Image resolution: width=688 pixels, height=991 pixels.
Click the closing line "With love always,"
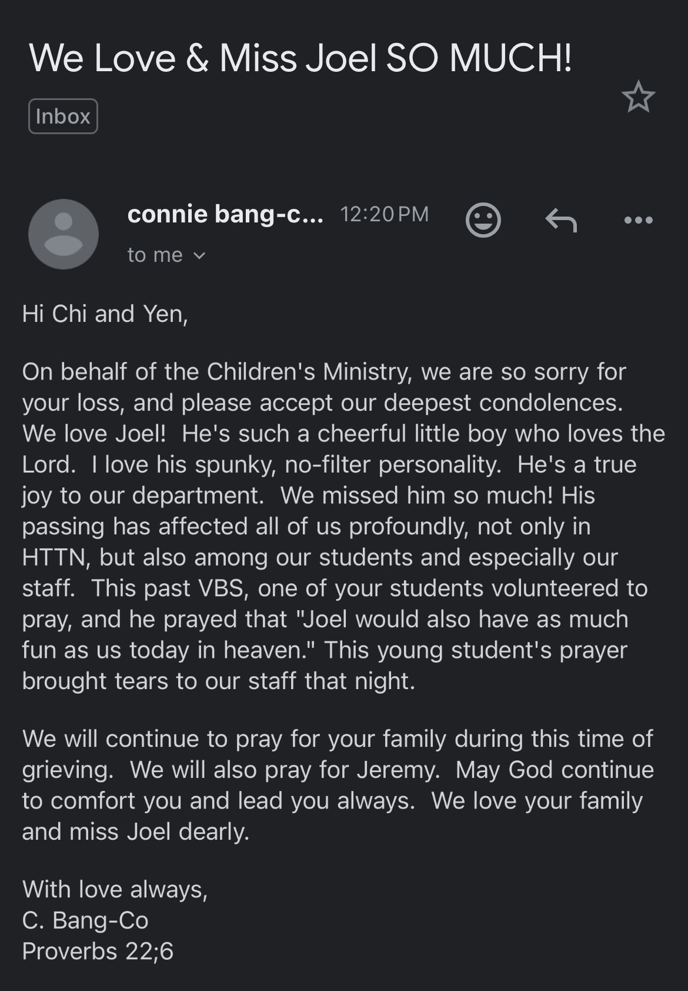[x=115, y=889]
